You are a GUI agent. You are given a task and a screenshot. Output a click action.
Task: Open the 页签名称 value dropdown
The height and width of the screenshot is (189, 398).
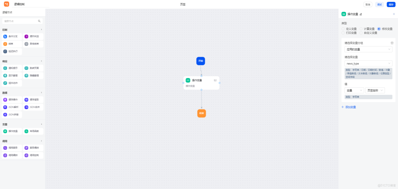click(x=375, y=90)
